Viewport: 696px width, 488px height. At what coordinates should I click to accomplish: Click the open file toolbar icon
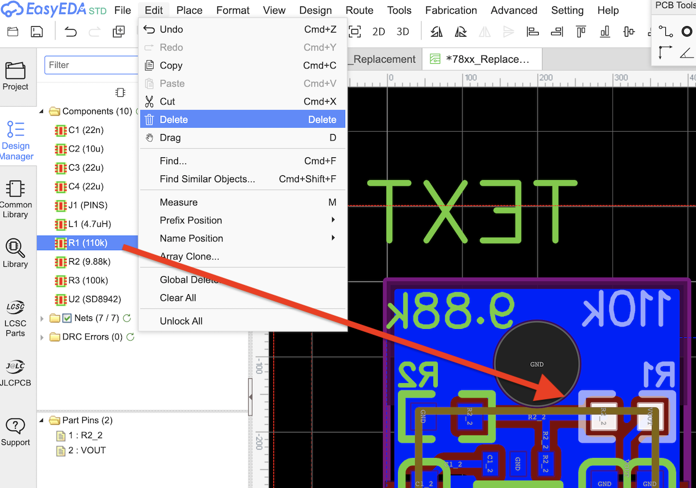pos(13,31)
